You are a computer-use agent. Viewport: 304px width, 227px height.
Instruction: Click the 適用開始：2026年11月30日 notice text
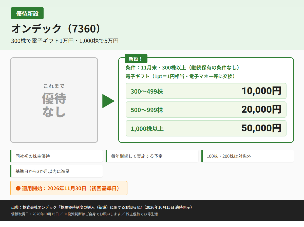click(x=70, y=188)
